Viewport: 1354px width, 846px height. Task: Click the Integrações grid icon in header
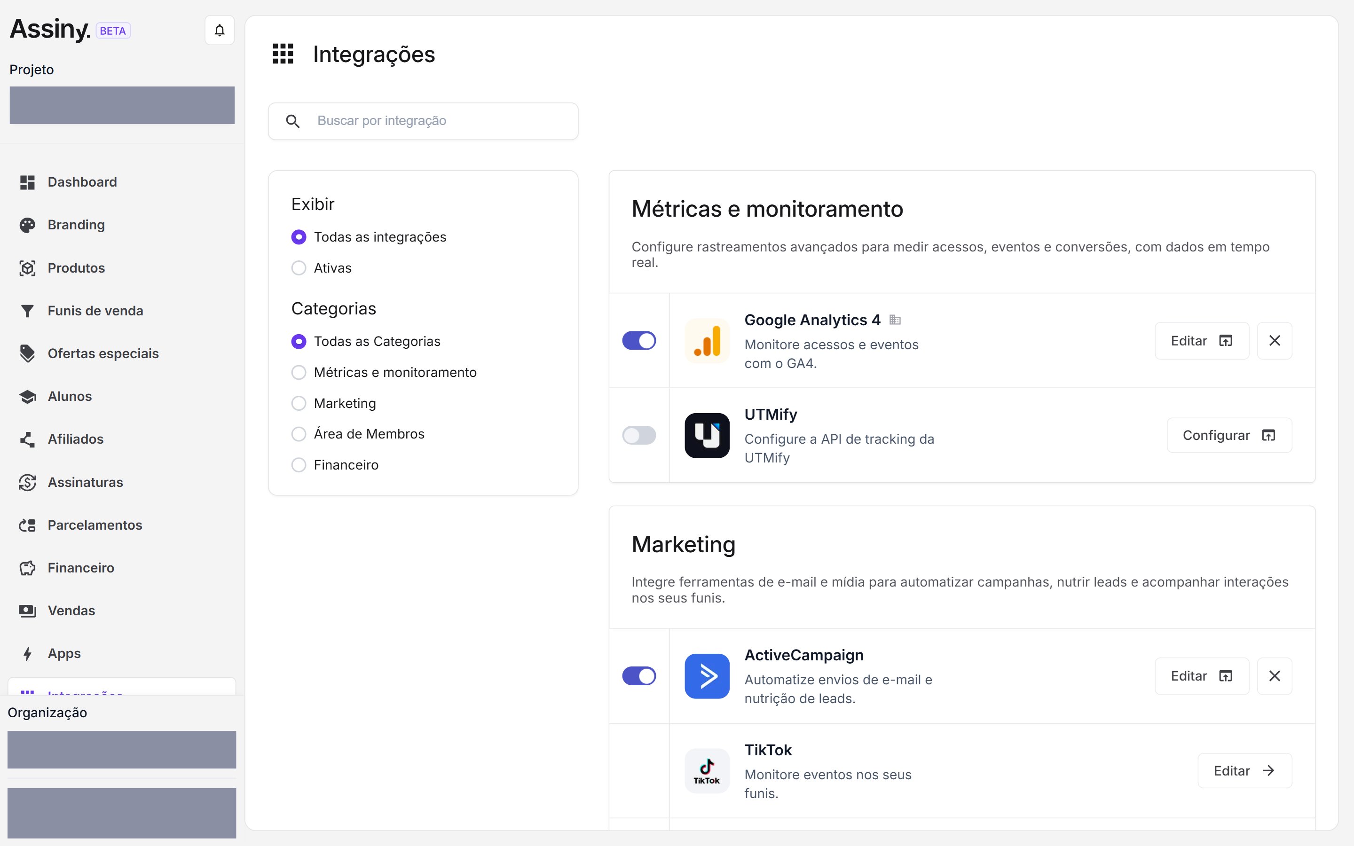pos(283,54)
